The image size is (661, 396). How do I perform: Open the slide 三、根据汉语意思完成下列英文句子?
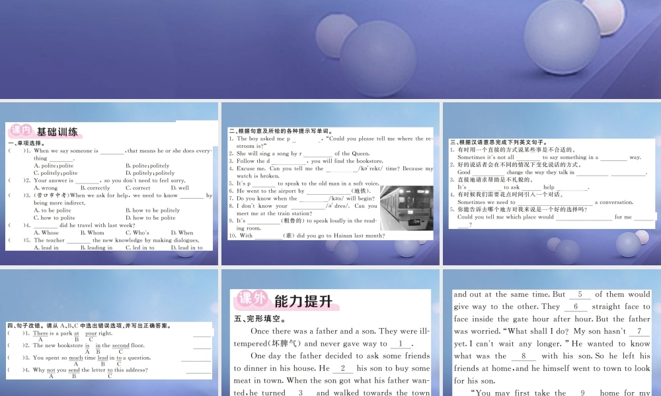pos(552,183)
